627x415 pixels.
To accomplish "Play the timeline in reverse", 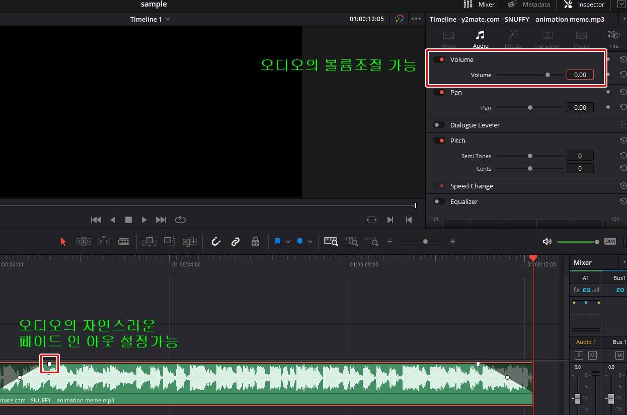I will click(x=113, y=220).
